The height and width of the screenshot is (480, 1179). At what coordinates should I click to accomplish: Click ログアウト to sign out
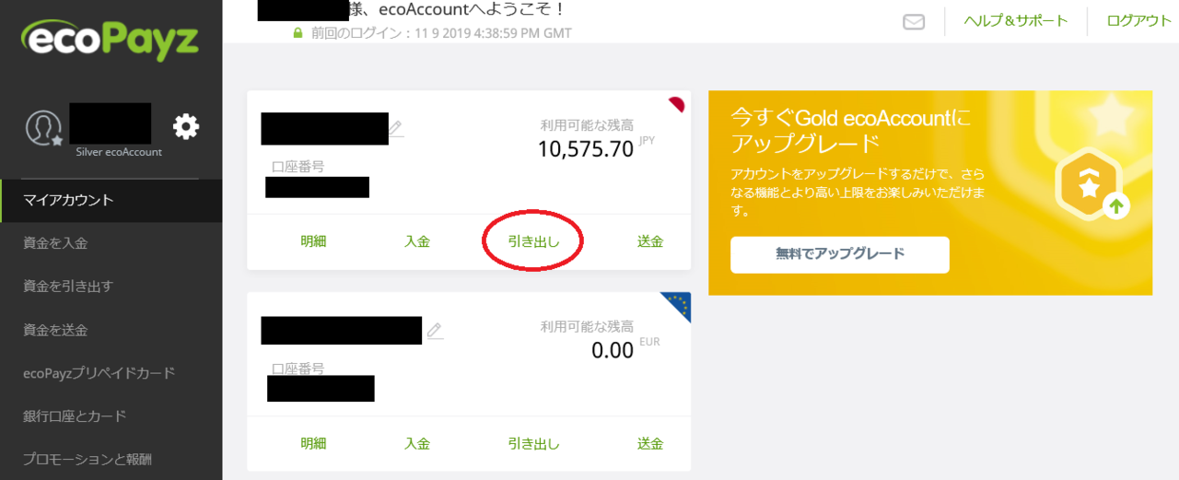1139,20
